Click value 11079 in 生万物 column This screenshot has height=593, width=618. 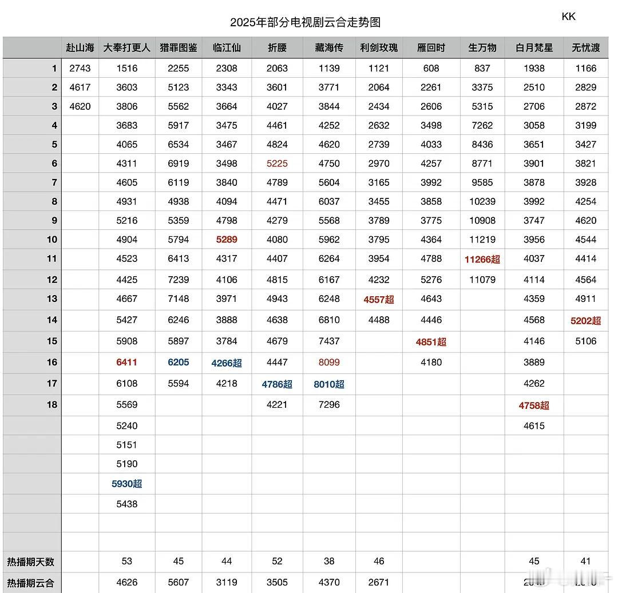[482, 280]
